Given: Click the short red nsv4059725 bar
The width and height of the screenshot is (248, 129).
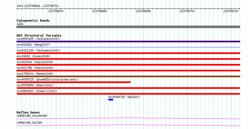Looking at the screenshot, I should [74, 82].
